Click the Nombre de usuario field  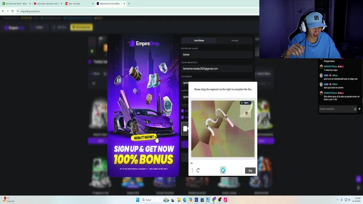point(217,55)
